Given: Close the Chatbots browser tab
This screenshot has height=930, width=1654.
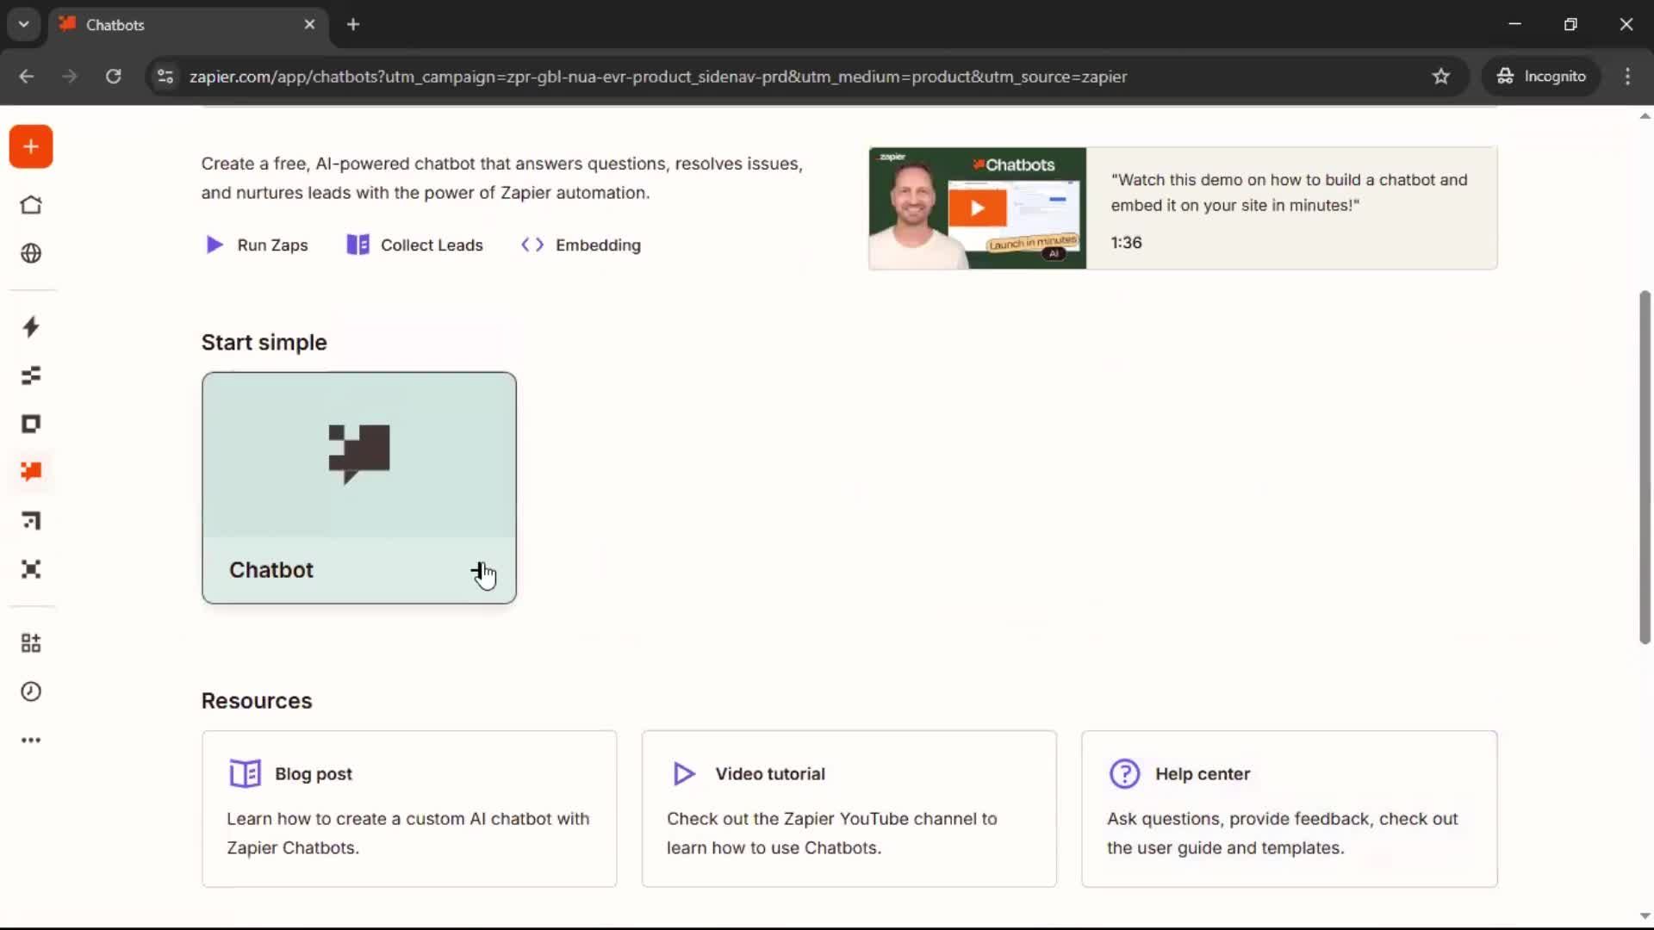Looking at the screenshot, I should point(309,24).
